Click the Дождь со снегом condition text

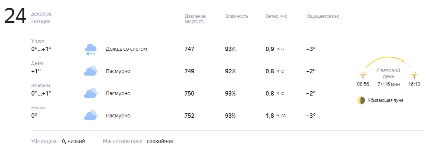(x=126, y=49)
